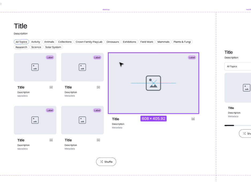This screenshot has height=182, width=251.
Task: Select the Mammals filter chip
Action: pyautogui.click(x=163, y=42)
